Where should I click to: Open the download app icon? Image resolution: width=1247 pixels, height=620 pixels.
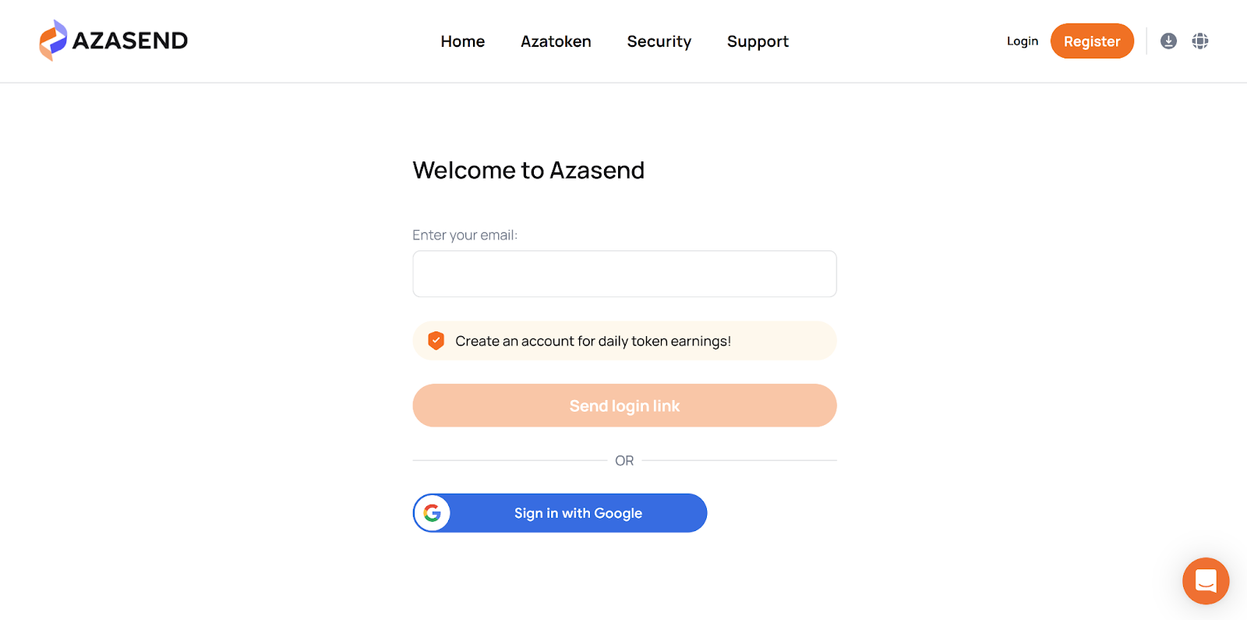(1168, 41)
